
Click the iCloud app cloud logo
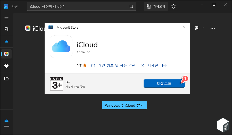[61, 46]
